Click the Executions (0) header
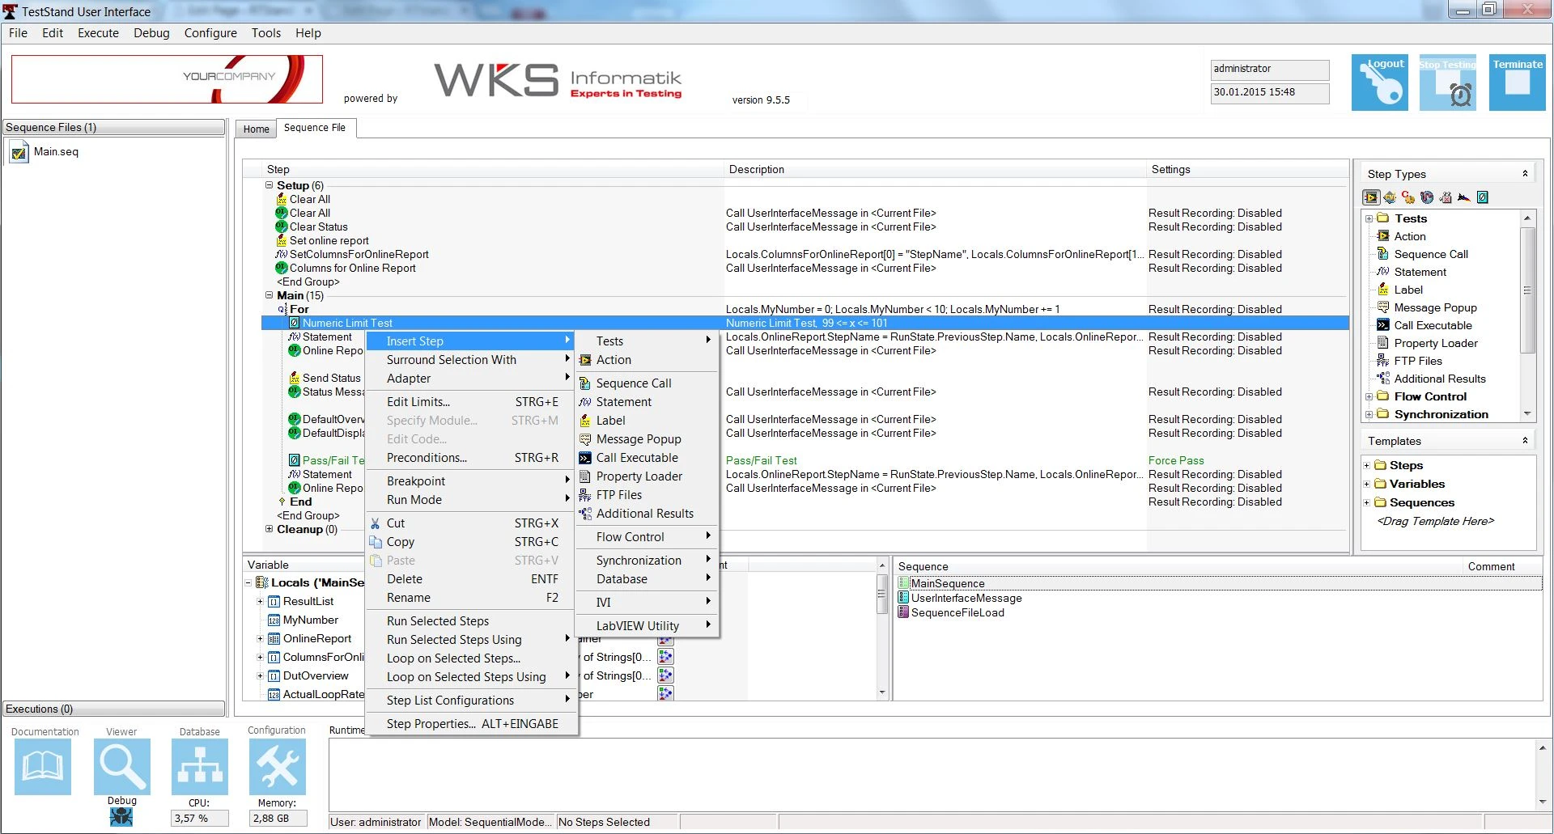This screenshot has height=834, width=1554. point(113,709)
